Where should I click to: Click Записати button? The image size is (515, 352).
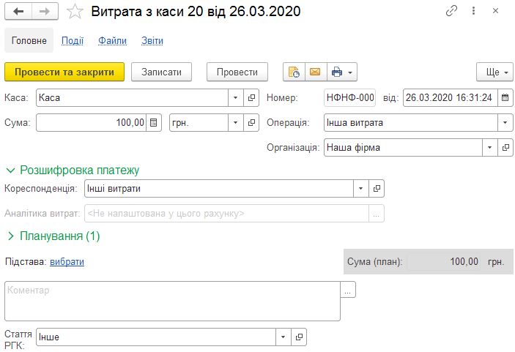[x=161, y=72]
